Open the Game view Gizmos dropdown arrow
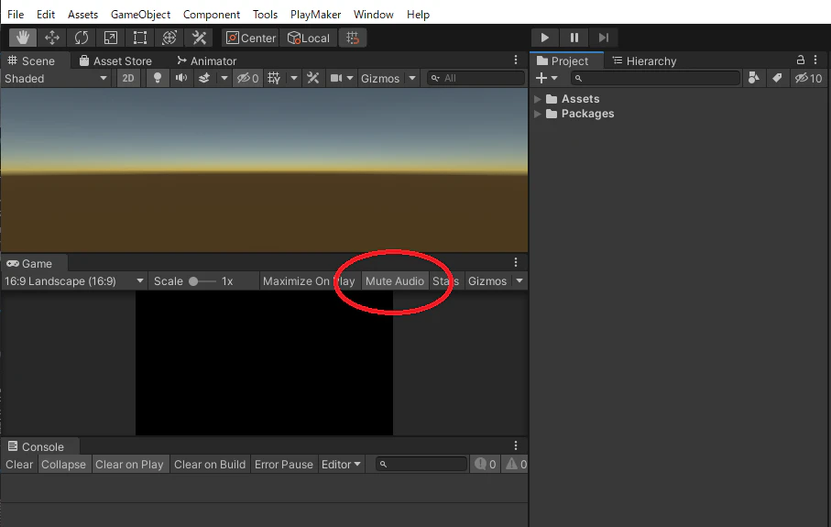 click(x=519, y=281)
